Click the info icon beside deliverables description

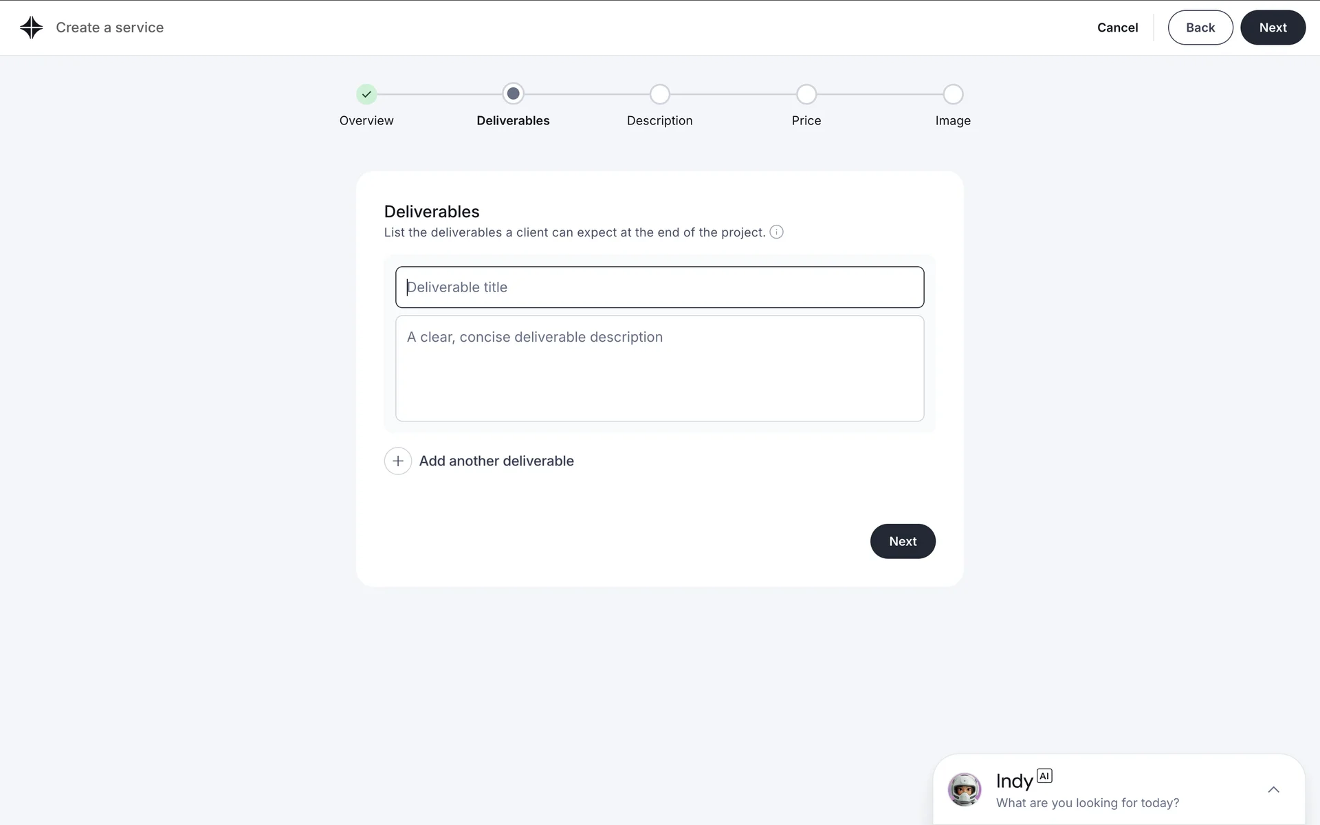(776, 232)
